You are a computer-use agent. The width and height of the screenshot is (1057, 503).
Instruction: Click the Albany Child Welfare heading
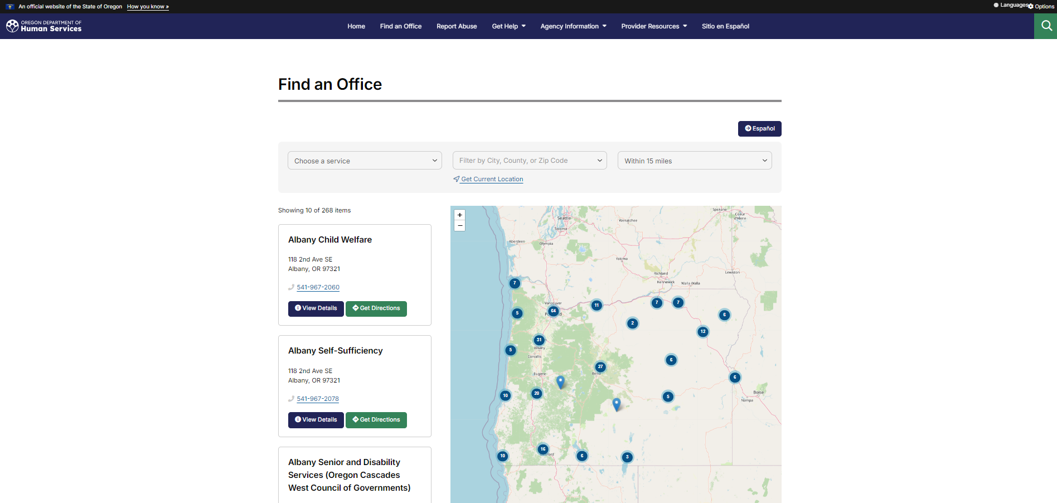[x=330, y=240]
